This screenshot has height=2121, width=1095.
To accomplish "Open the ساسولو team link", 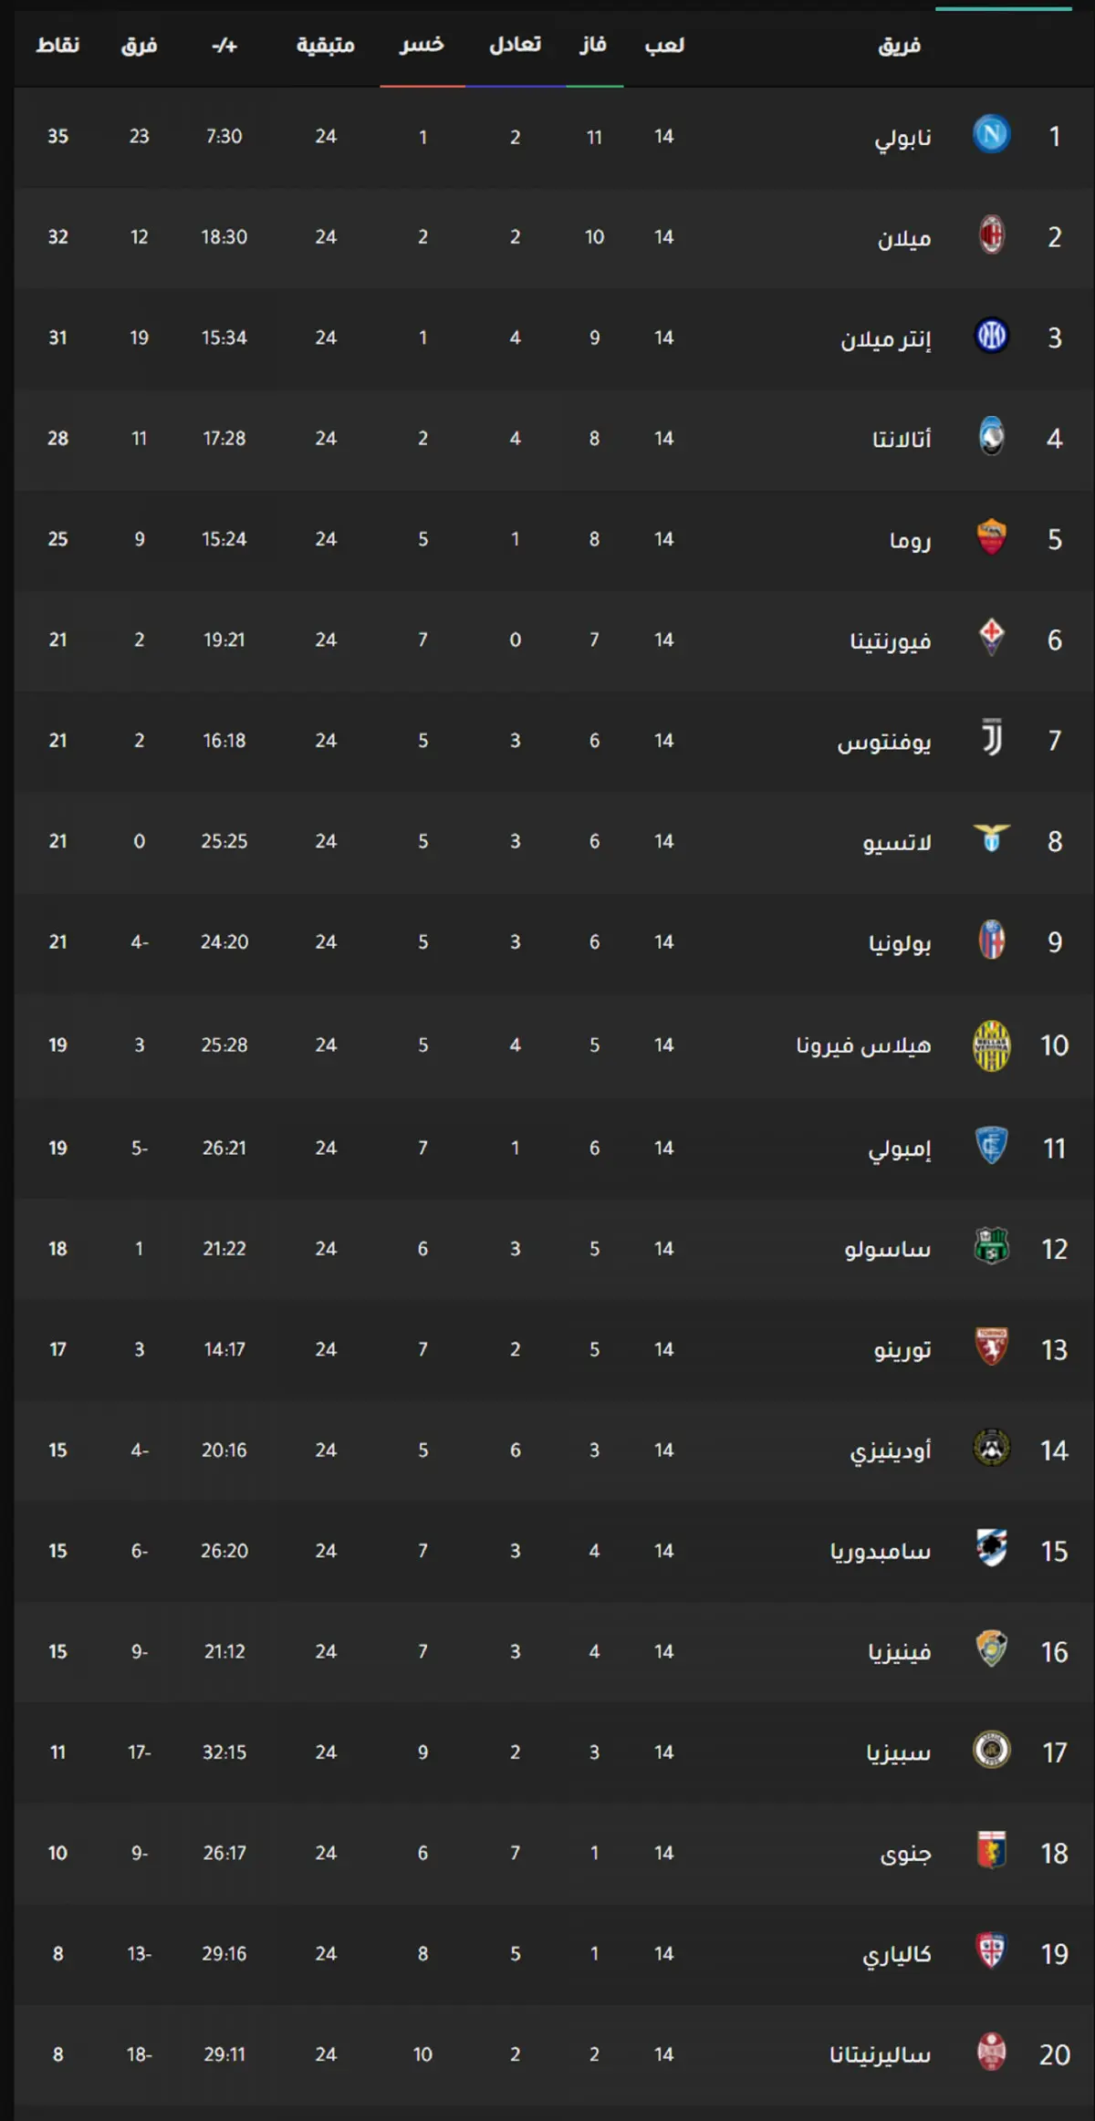I will tap(888, 1249).
